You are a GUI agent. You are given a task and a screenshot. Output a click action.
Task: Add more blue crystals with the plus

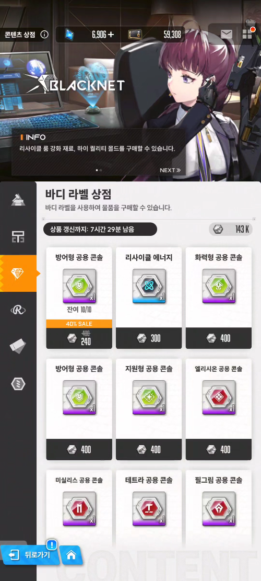(x=111, y=35)
